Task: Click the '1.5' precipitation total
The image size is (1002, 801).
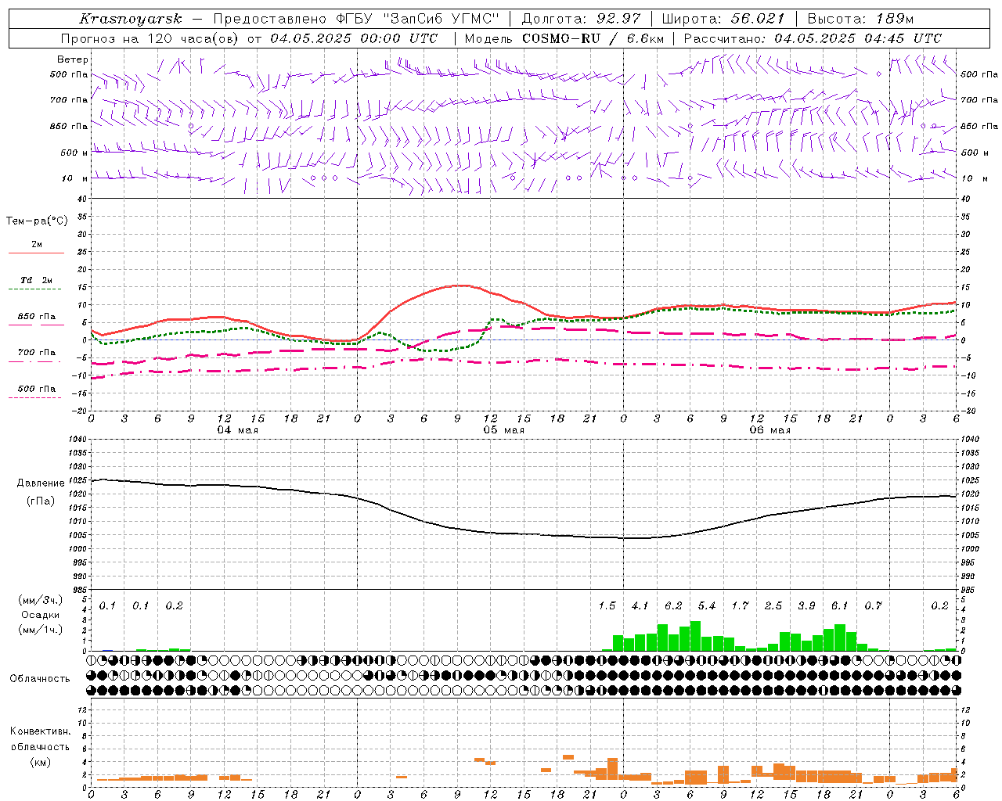Action: pyautogui.click(x=607, y=606)
